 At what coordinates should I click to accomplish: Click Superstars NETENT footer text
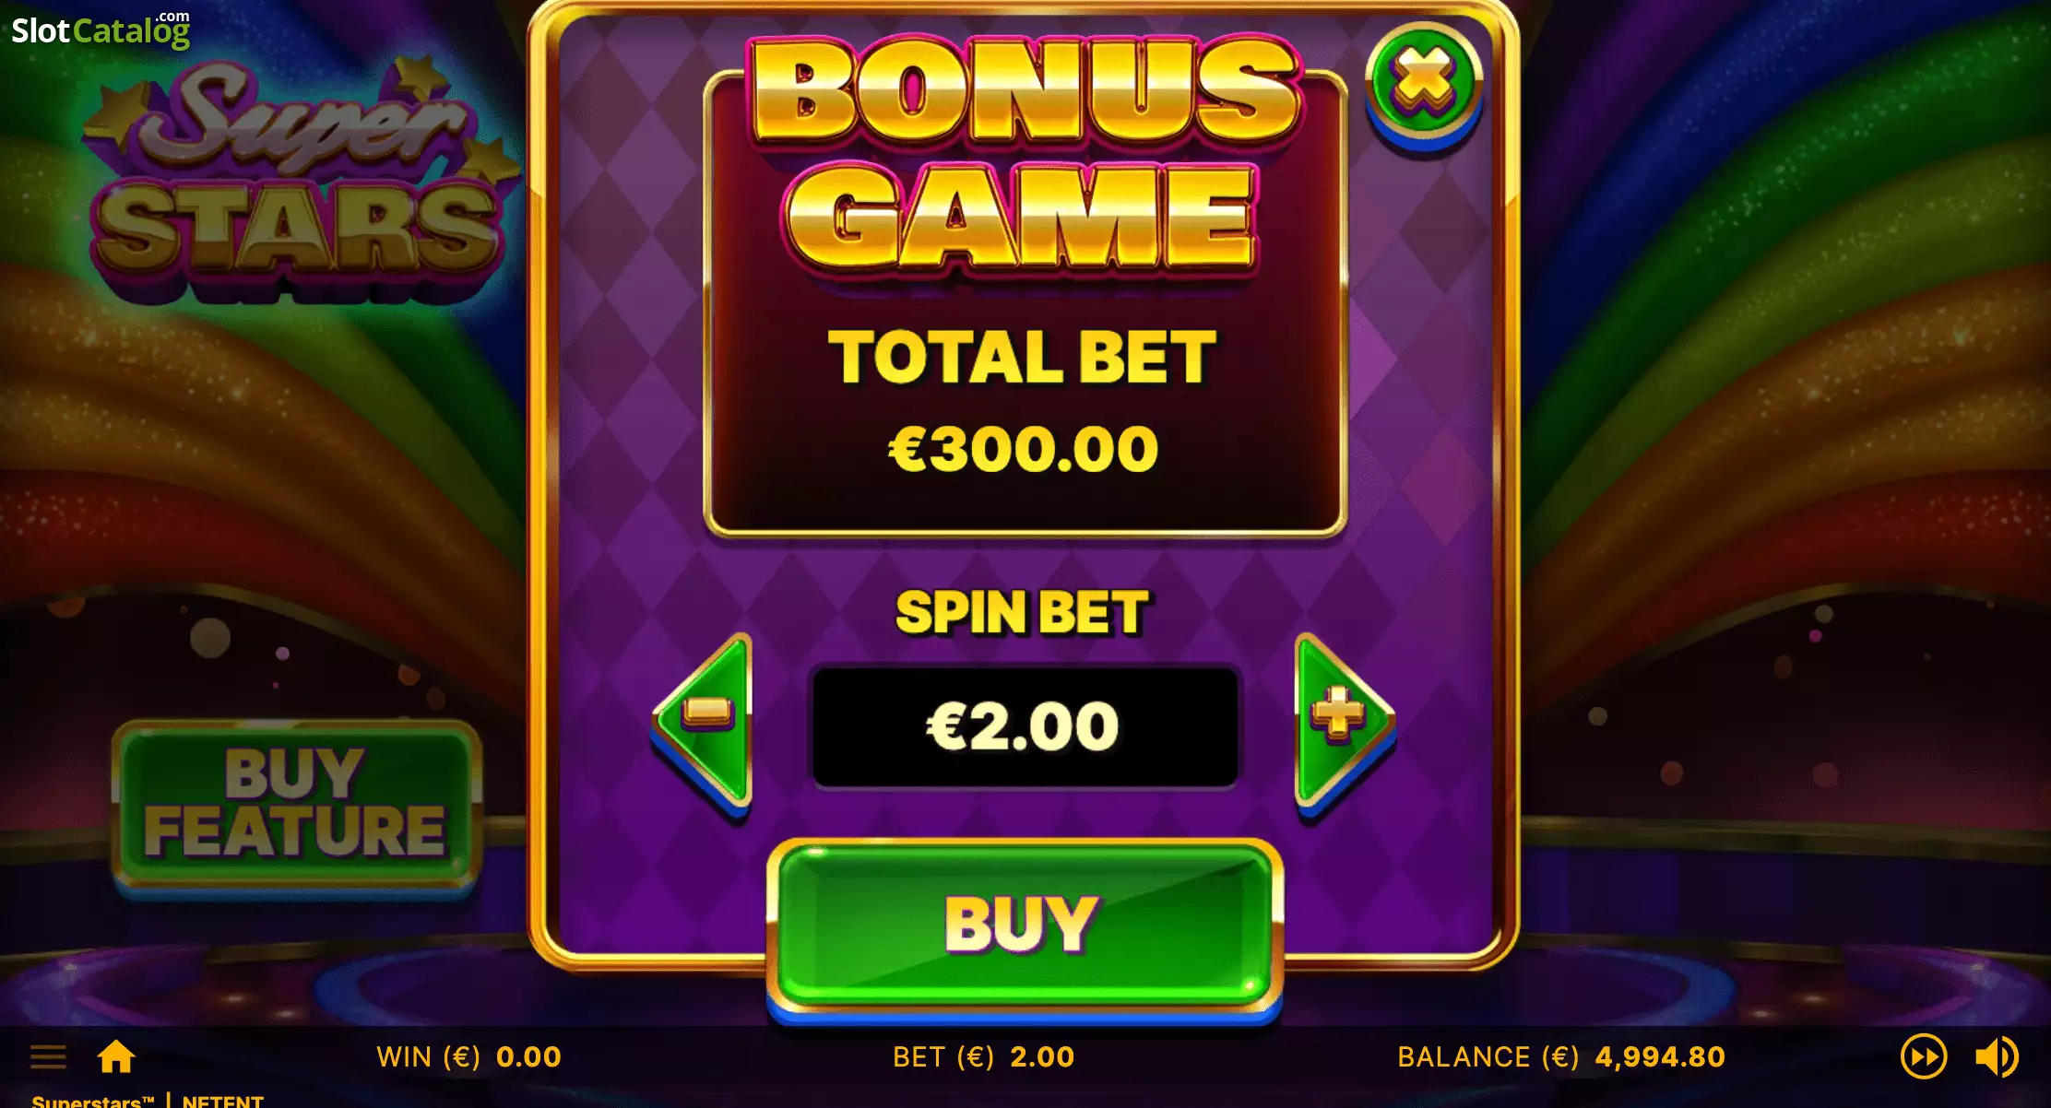[148, 1101]
